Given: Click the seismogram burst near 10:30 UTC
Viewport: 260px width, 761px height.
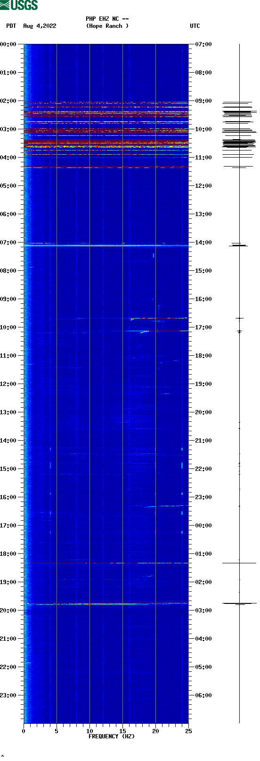Looking at the screenshot, I should point(239,143).
